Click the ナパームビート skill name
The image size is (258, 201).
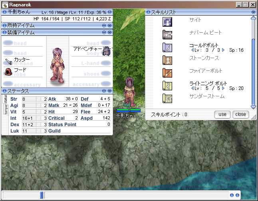[x=205, y=33]
